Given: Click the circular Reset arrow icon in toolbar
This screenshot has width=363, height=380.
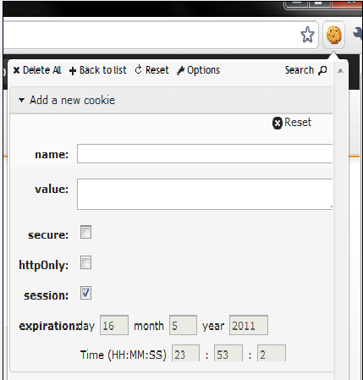Looking at the screenshot, I should click(138, 69).
